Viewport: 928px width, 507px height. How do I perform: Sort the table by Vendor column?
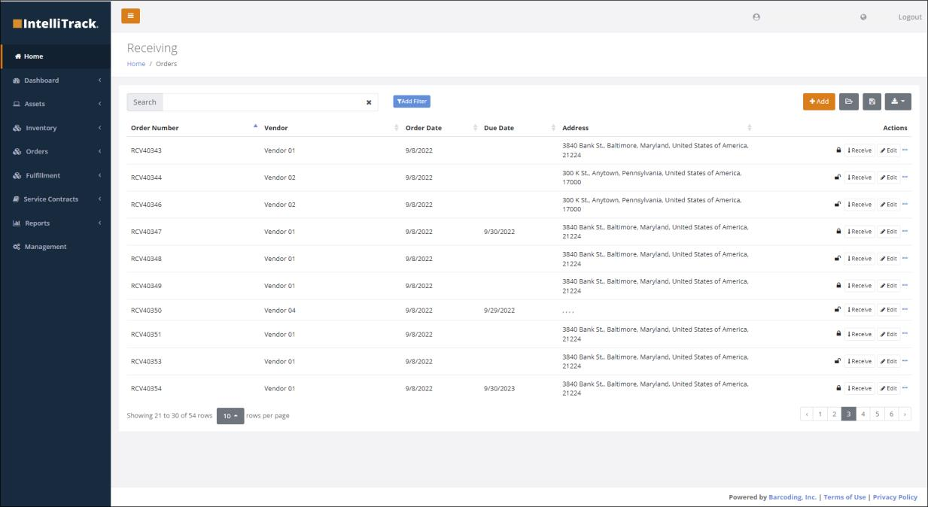coord(330,128)
